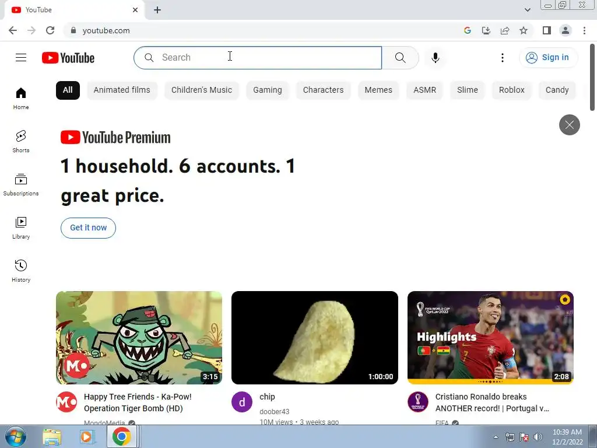Click browser forward arrow
597x448 pixels.
tap(31, 30)
